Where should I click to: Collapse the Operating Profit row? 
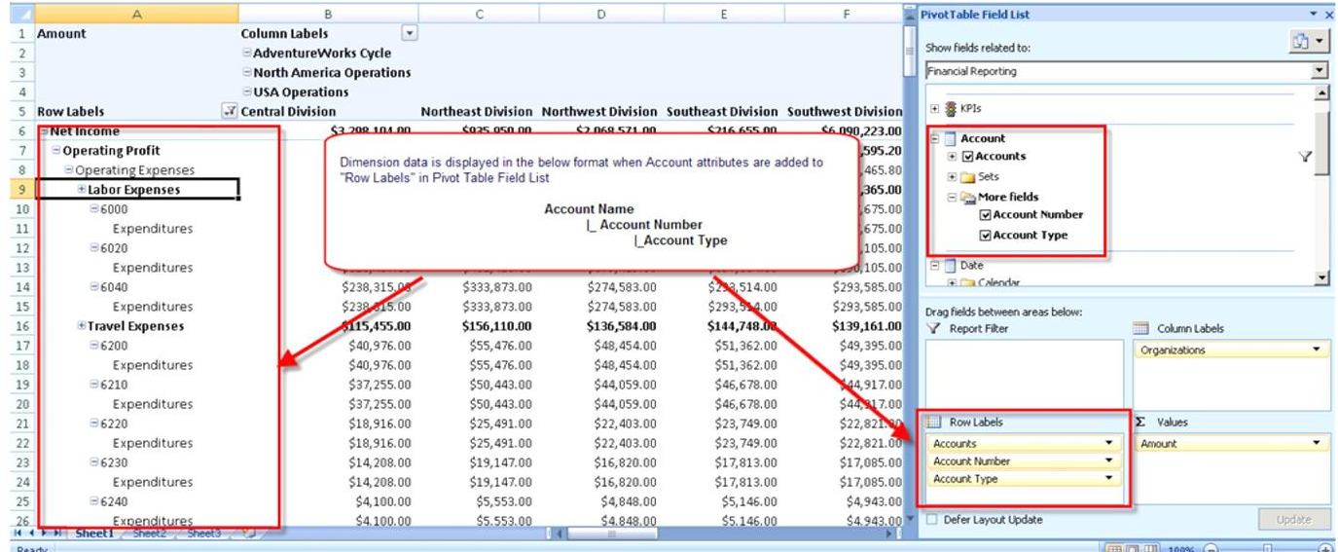tap(56, 151)
